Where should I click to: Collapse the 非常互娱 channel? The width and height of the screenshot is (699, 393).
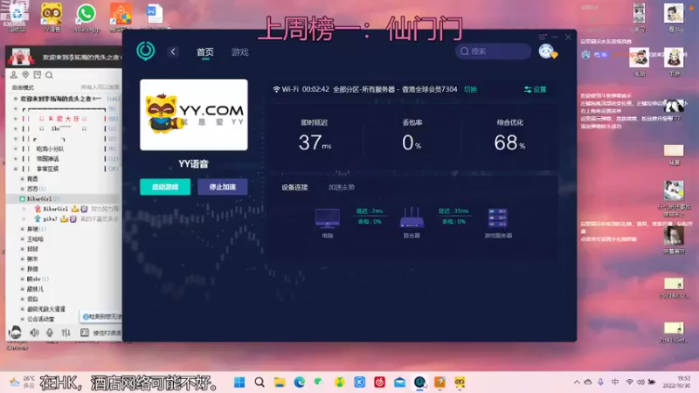[x=16, y=169]
